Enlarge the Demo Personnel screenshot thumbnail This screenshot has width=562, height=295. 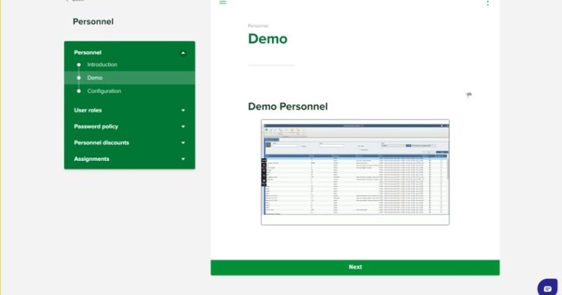[x=355, y=172]
